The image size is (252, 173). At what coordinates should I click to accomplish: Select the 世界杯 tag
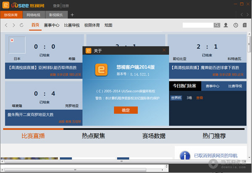[176, 98]
